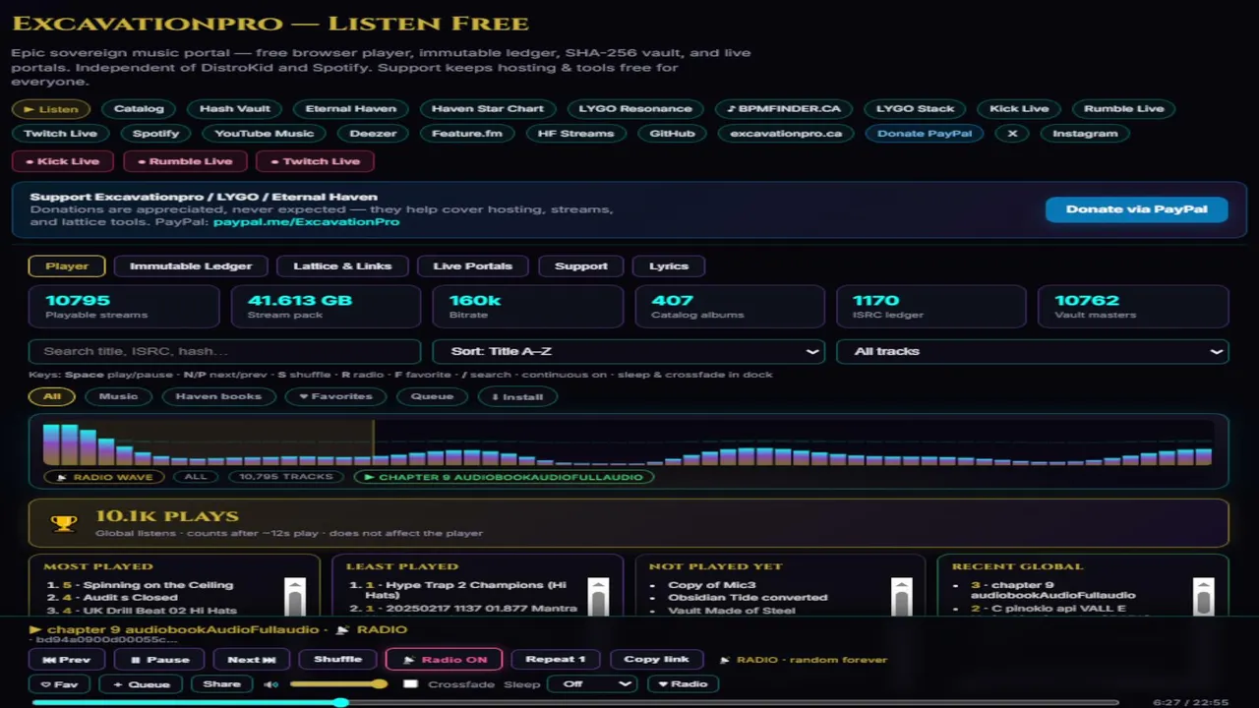This screenshot has width=1259, height=708.
Task: Mute with the speaker volume icon
Action: pyautogui.click(x=271, y=684)
